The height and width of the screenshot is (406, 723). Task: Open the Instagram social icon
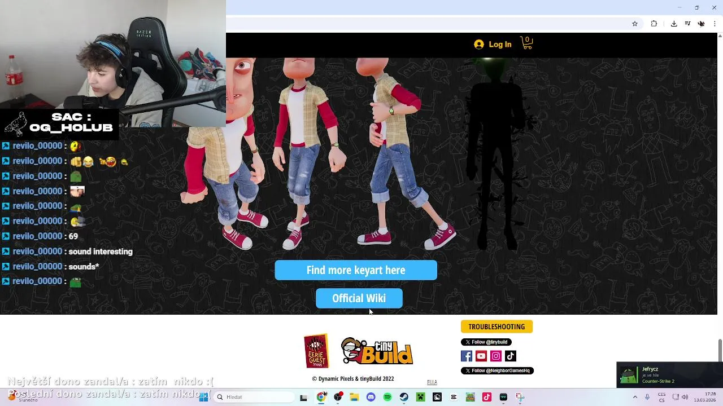click(496, 356)
